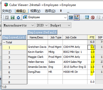
Task: Click the Eng job type cell
Action: coord(55,67)
